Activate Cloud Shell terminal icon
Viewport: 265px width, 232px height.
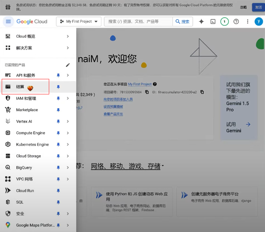213,21
